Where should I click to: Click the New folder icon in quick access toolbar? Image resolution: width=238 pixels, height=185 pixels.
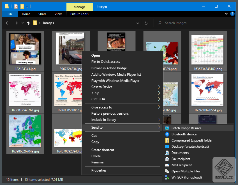pyautogui.click(x=22, y=6)
